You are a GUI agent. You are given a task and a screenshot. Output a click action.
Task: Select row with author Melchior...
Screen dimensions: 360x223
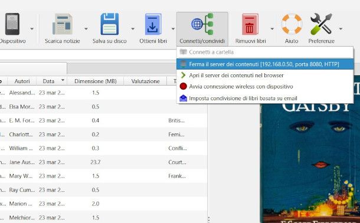(x=103, y=218)
